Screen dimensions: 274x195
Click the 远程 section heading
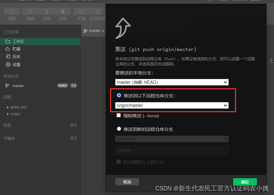(x=7, y=97)
